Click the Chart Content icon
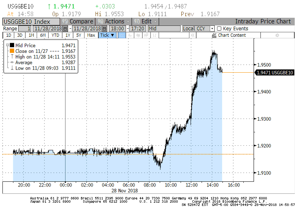298x214 pixels. pyautogui.click(x=214, y=35)
